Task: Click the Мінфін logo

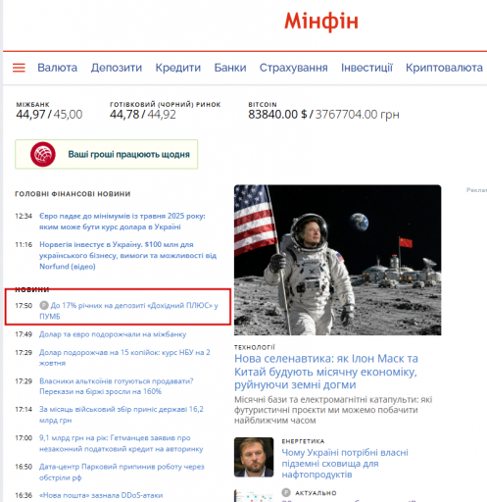Action: pos(321,22)
